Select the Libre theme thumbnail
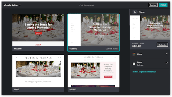 [38, 71]
